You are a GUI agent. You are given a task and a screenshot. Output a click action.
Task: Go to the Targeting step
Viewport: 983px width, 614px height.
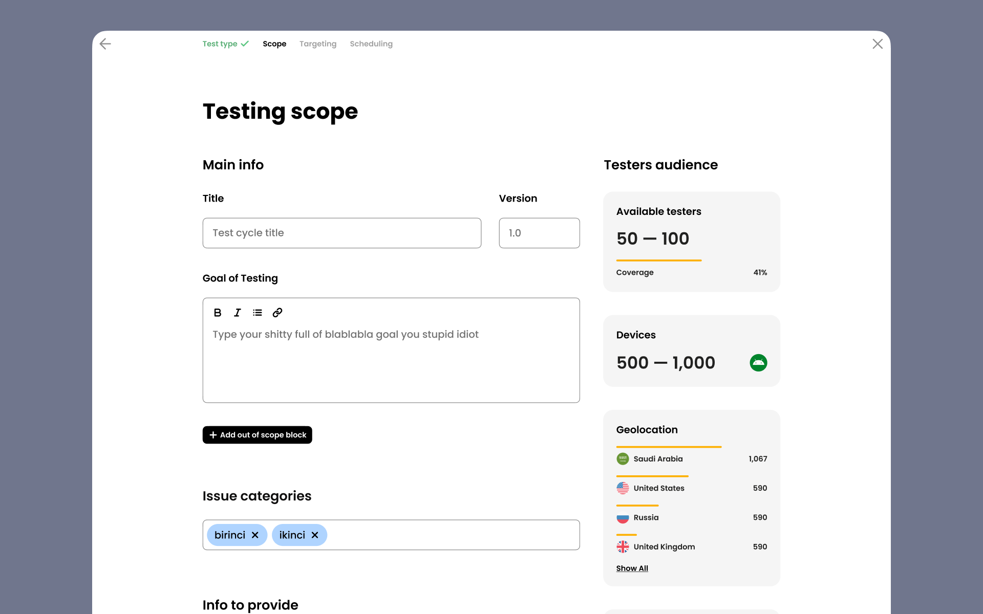pyautogui.click(x=318, y=44)
